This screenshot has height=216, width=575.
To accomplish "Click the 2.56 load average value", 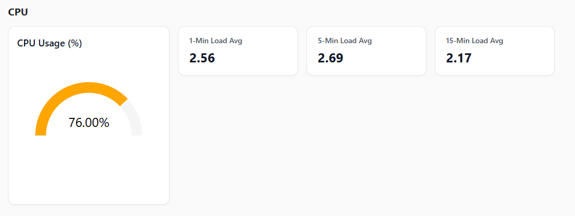I will [202, 58].
